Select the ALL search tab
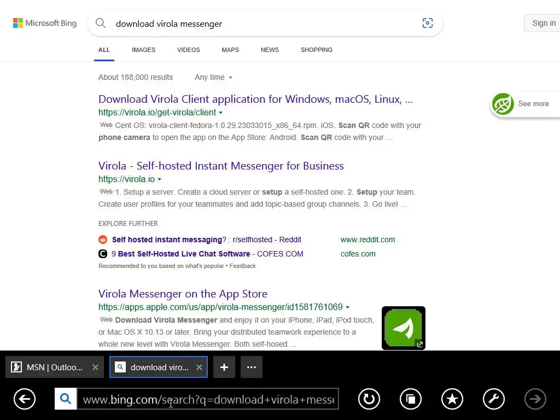This screenshot has width=560, height=420. point(104,50)
